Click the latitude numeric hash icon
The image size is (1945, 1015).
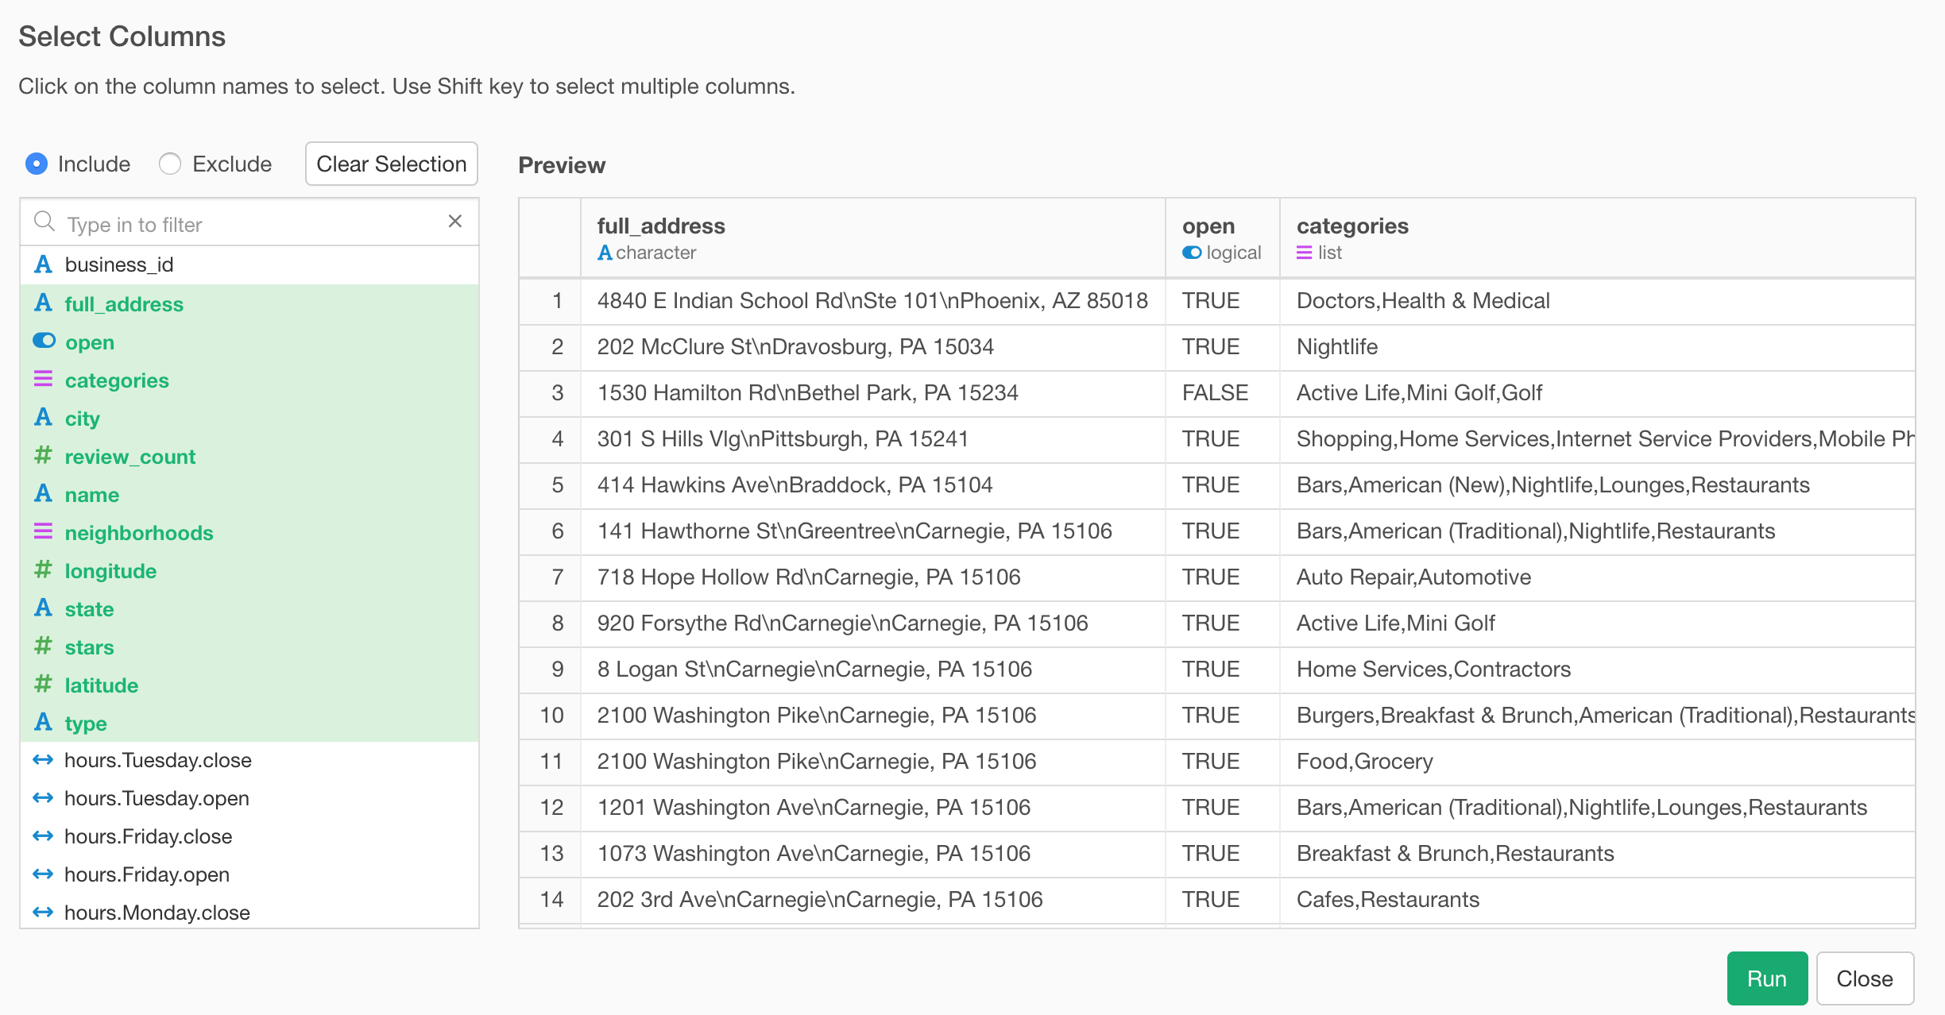point(43,684)
